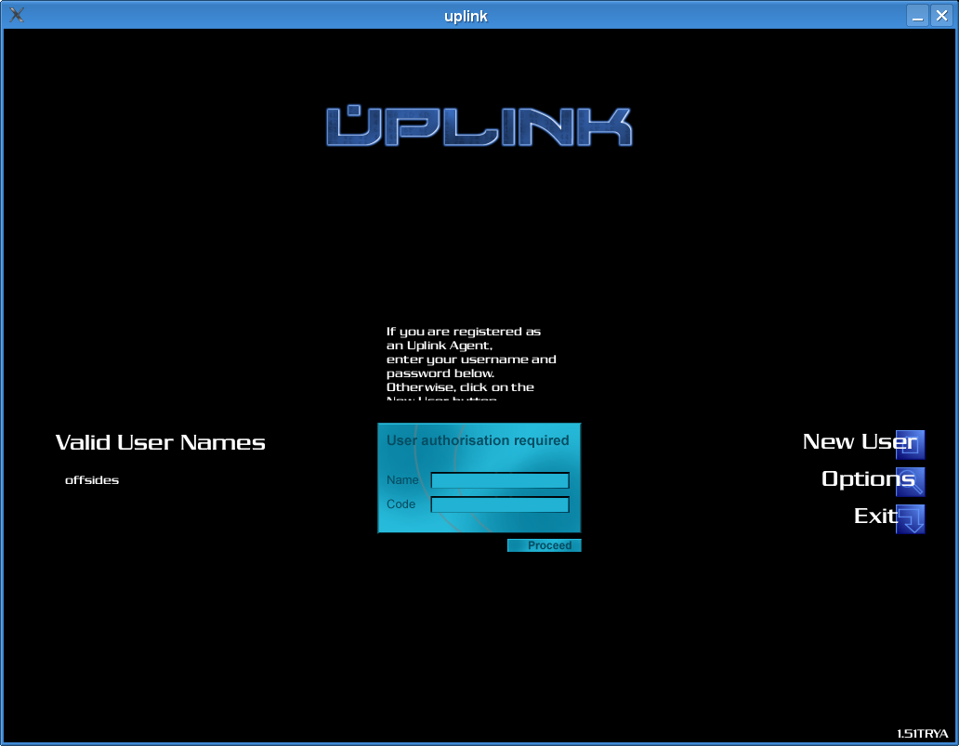This screenshot has height=746, width=959.
Task: Open Options via magnifier icon
Action: pos(910,482)
